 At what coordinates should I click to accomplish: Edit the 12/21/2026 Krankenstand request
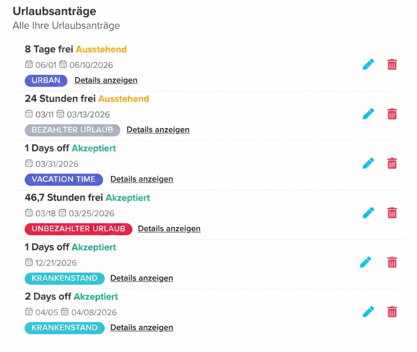point(366,262)
